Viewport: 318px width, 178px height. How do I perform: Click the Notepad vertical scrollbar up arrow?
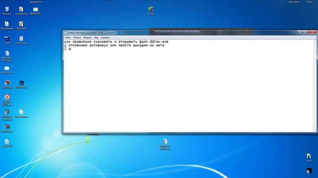[x=315, y=42]
